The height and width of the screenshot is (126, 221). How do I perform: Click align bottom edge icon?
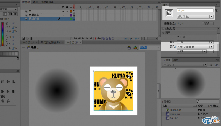pyautogui.click(x=14, y=82)
